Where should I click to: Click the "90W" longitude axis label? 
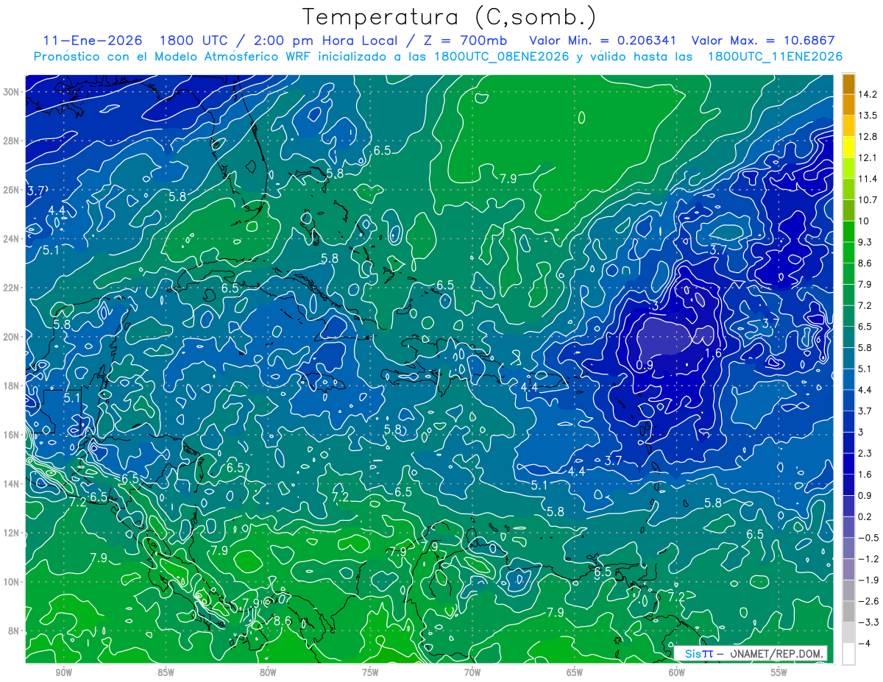64,672
